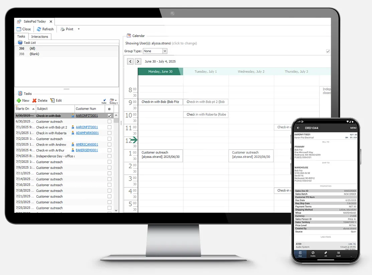The image size is (372, 275).
Task: Check the 7/7/2025 Customer outreach checkbox
Action: pos(109,162)
